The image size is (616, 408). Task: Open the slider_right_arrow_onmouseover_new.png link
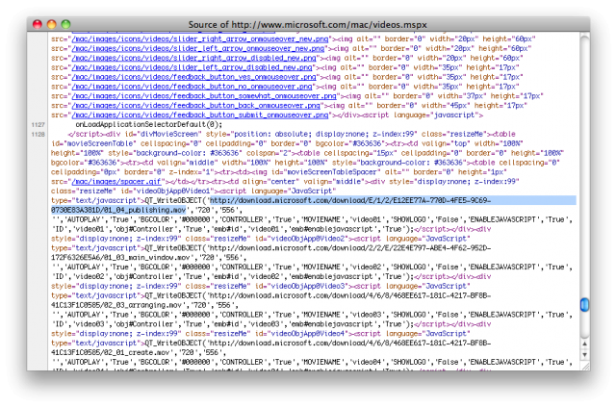tap(200, 39)
